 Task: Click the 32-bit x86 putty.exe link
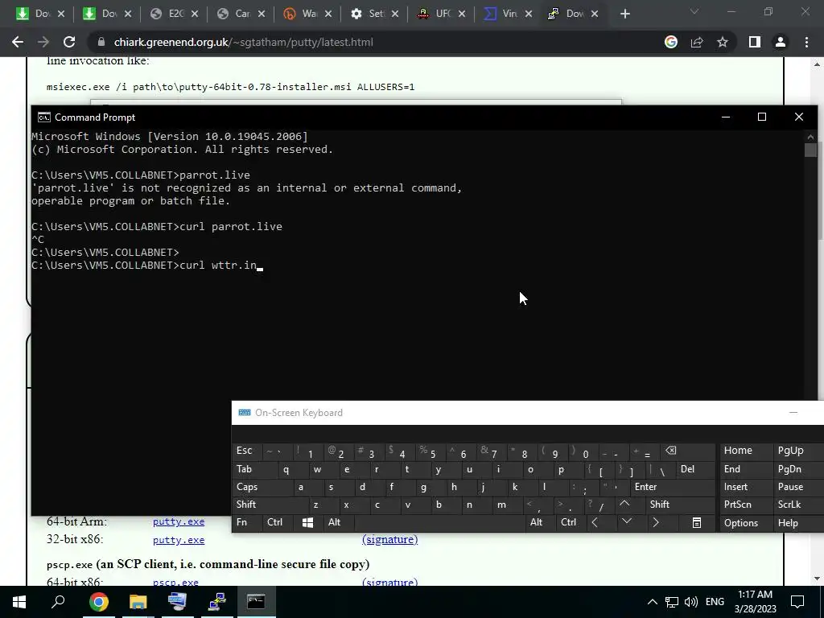[179, 540]
